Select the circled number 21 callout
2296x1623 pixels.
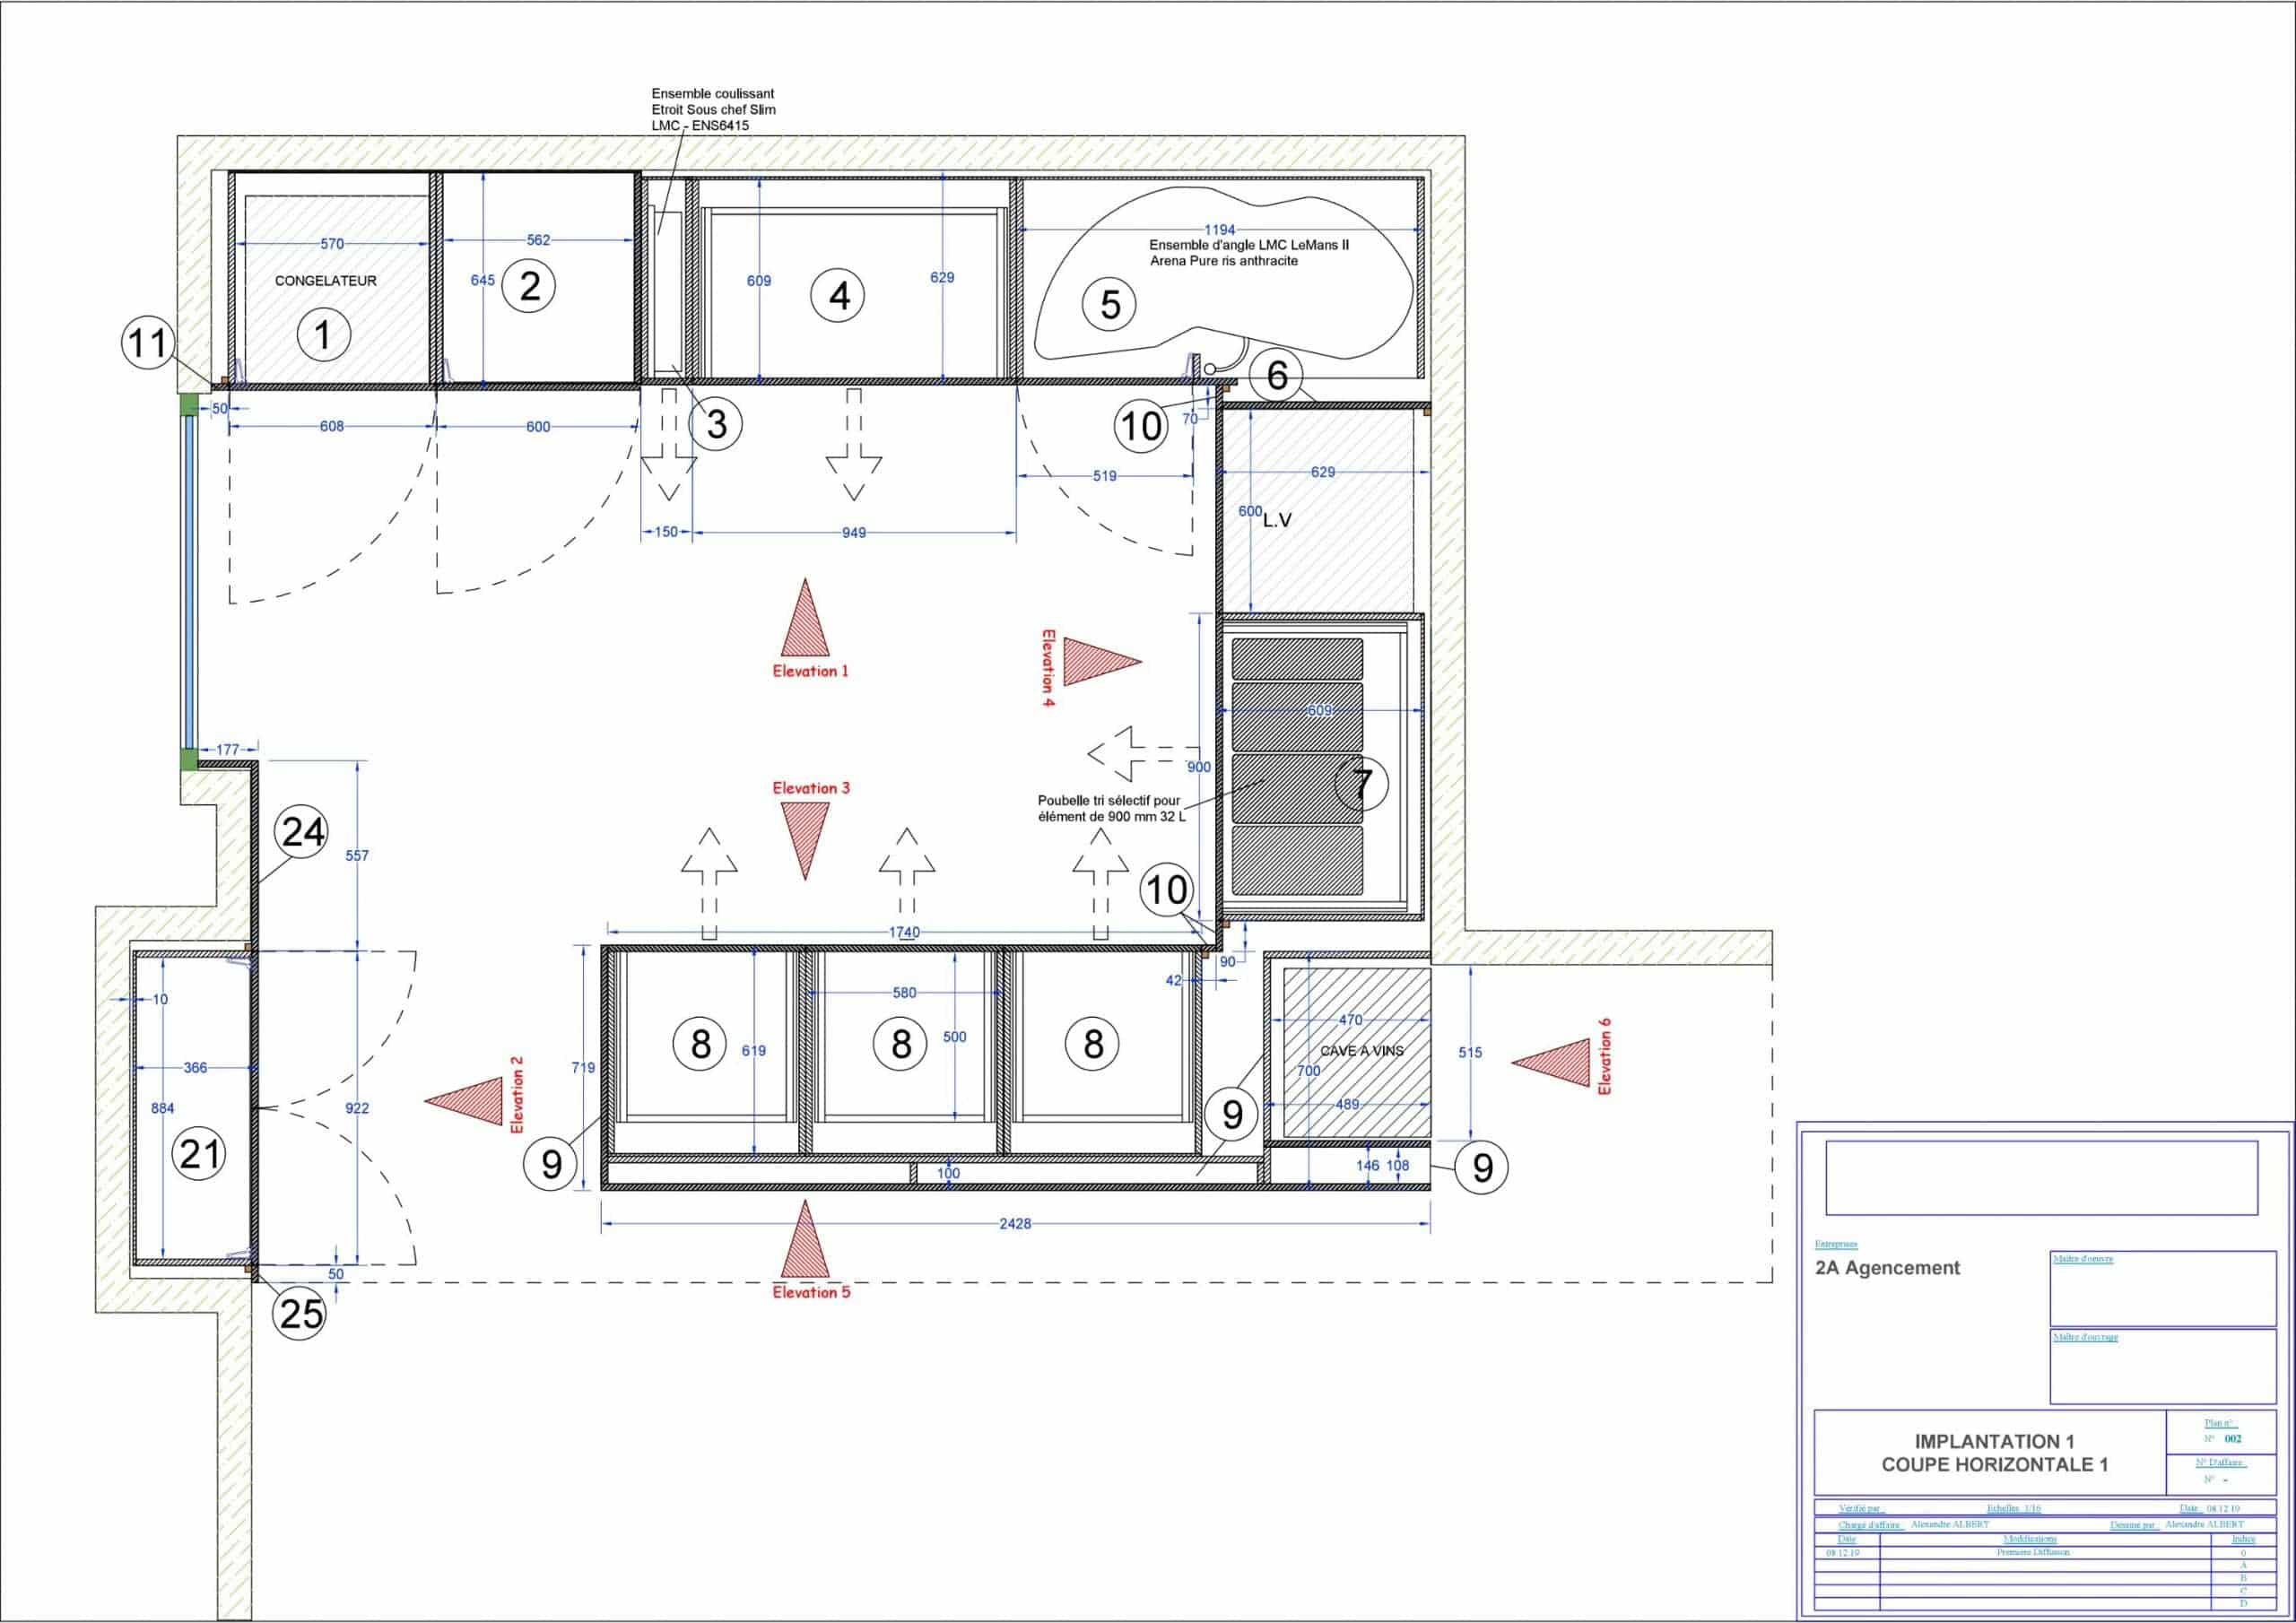point(199,1154)
